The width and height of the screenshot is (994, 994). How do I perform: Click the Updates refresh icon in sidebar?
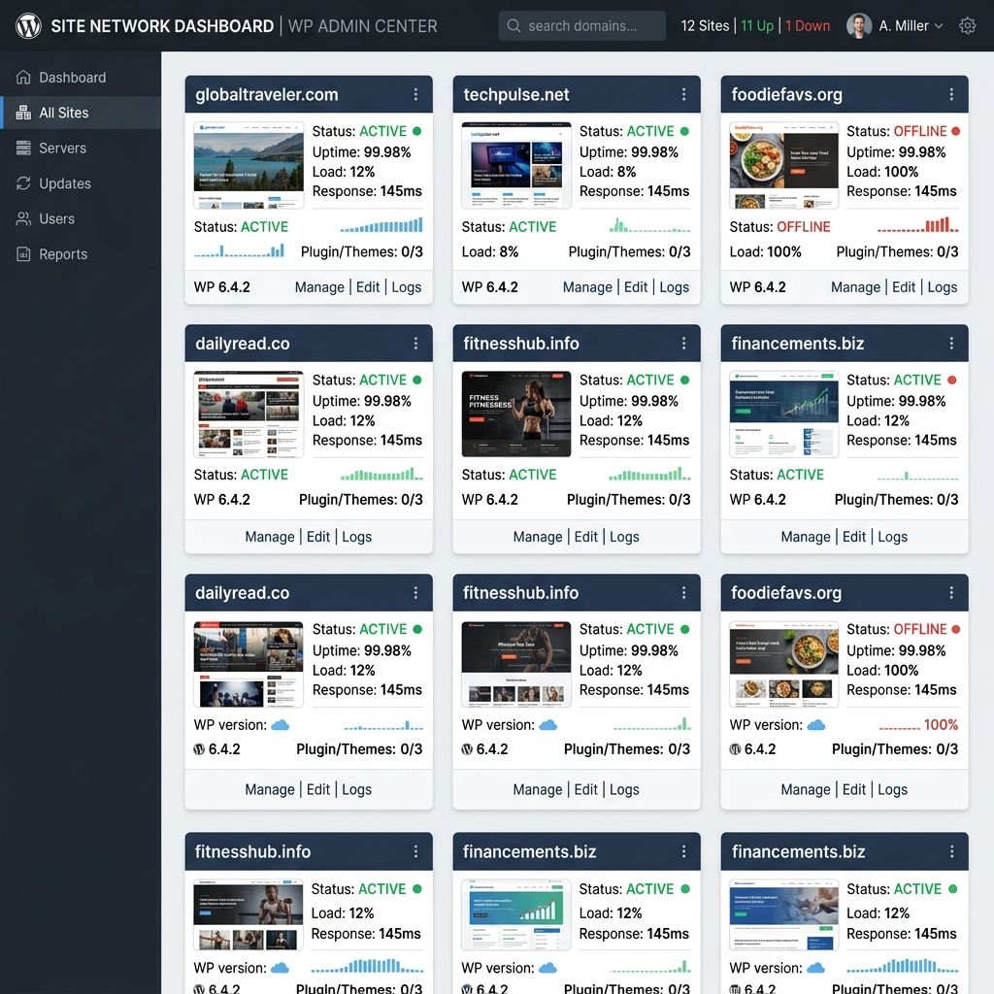(23, 183)
